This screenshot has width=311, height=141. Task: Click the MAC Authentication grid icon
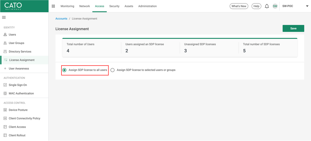click(5, 93)
